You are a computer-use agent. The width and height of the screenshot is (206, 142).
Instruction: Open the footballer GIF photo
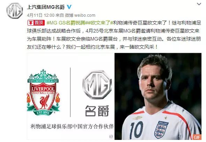tap(158, 96)
